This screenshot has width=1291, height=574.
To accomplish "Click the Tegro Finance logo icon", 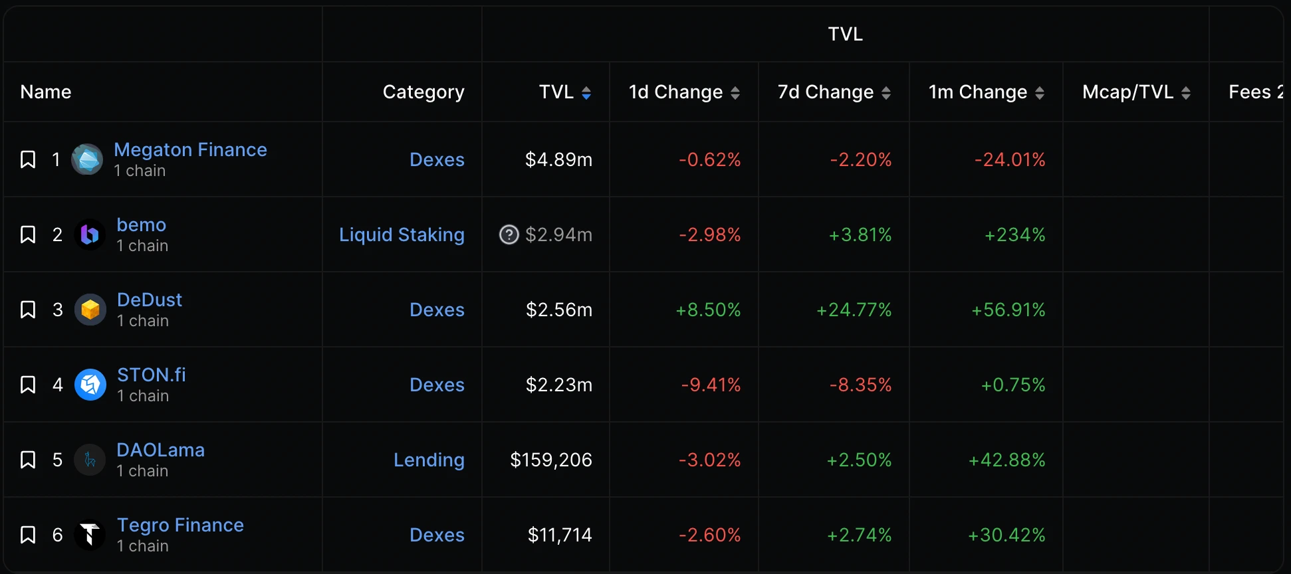I will coord(90,535).
